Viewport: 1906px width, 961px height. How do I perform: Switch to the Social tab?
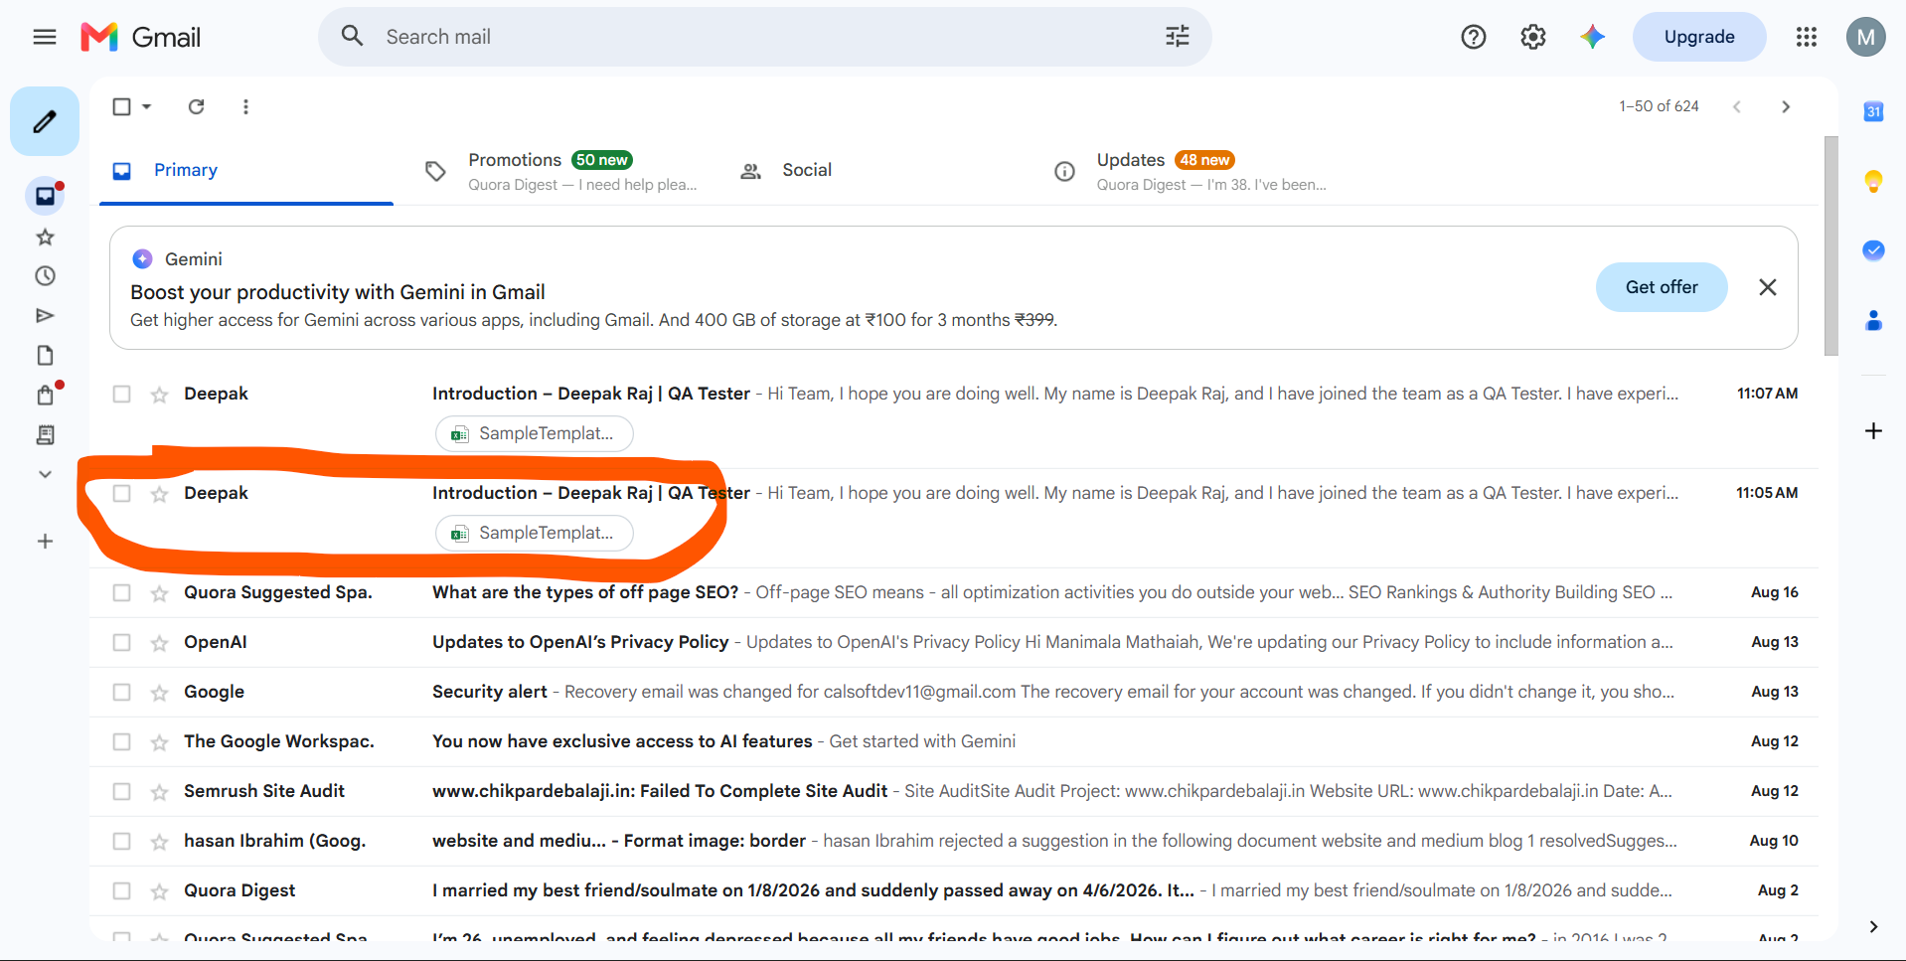point(874,170)
